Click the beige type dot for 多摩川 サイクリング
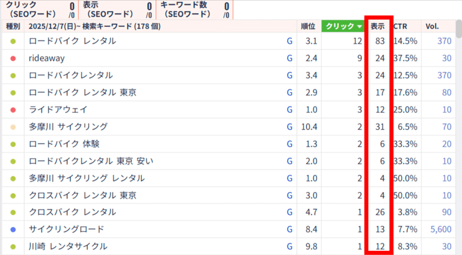The width and height of the screenshot is (462, 255). point(13,127)
